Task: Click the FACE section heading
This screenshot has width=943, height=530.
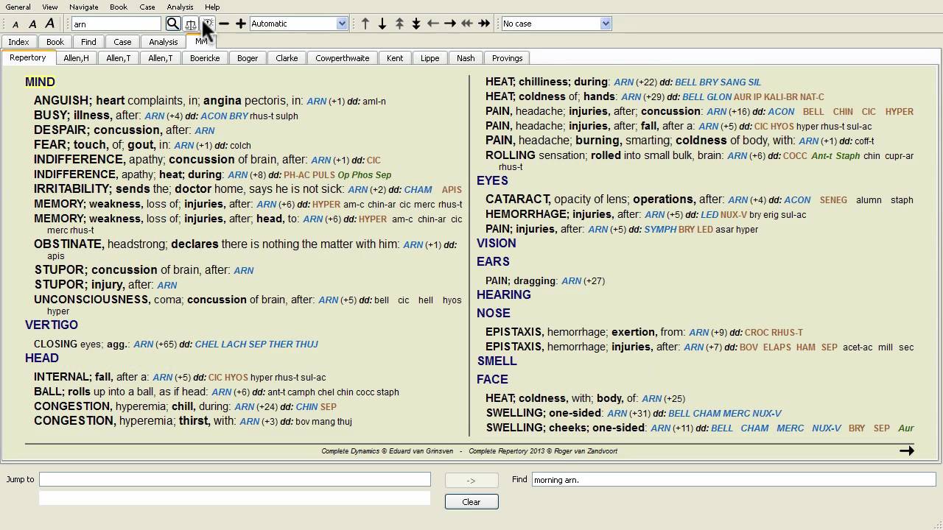Action: (x=492, y=379)
